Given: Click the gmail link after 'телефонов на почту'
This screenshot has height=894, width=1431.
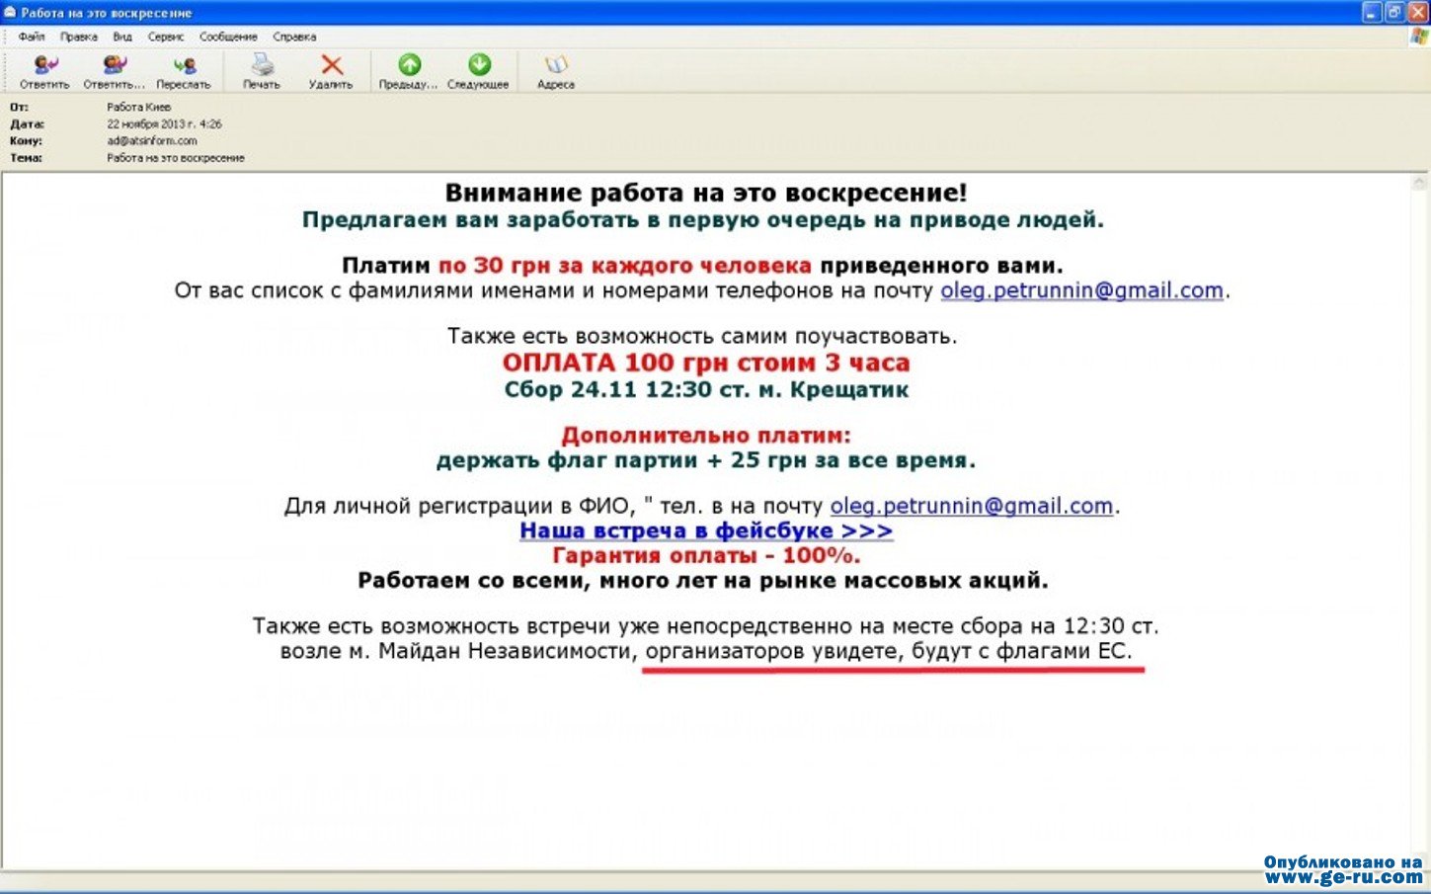Looking at the screenshot, I should pos(1081,290).
